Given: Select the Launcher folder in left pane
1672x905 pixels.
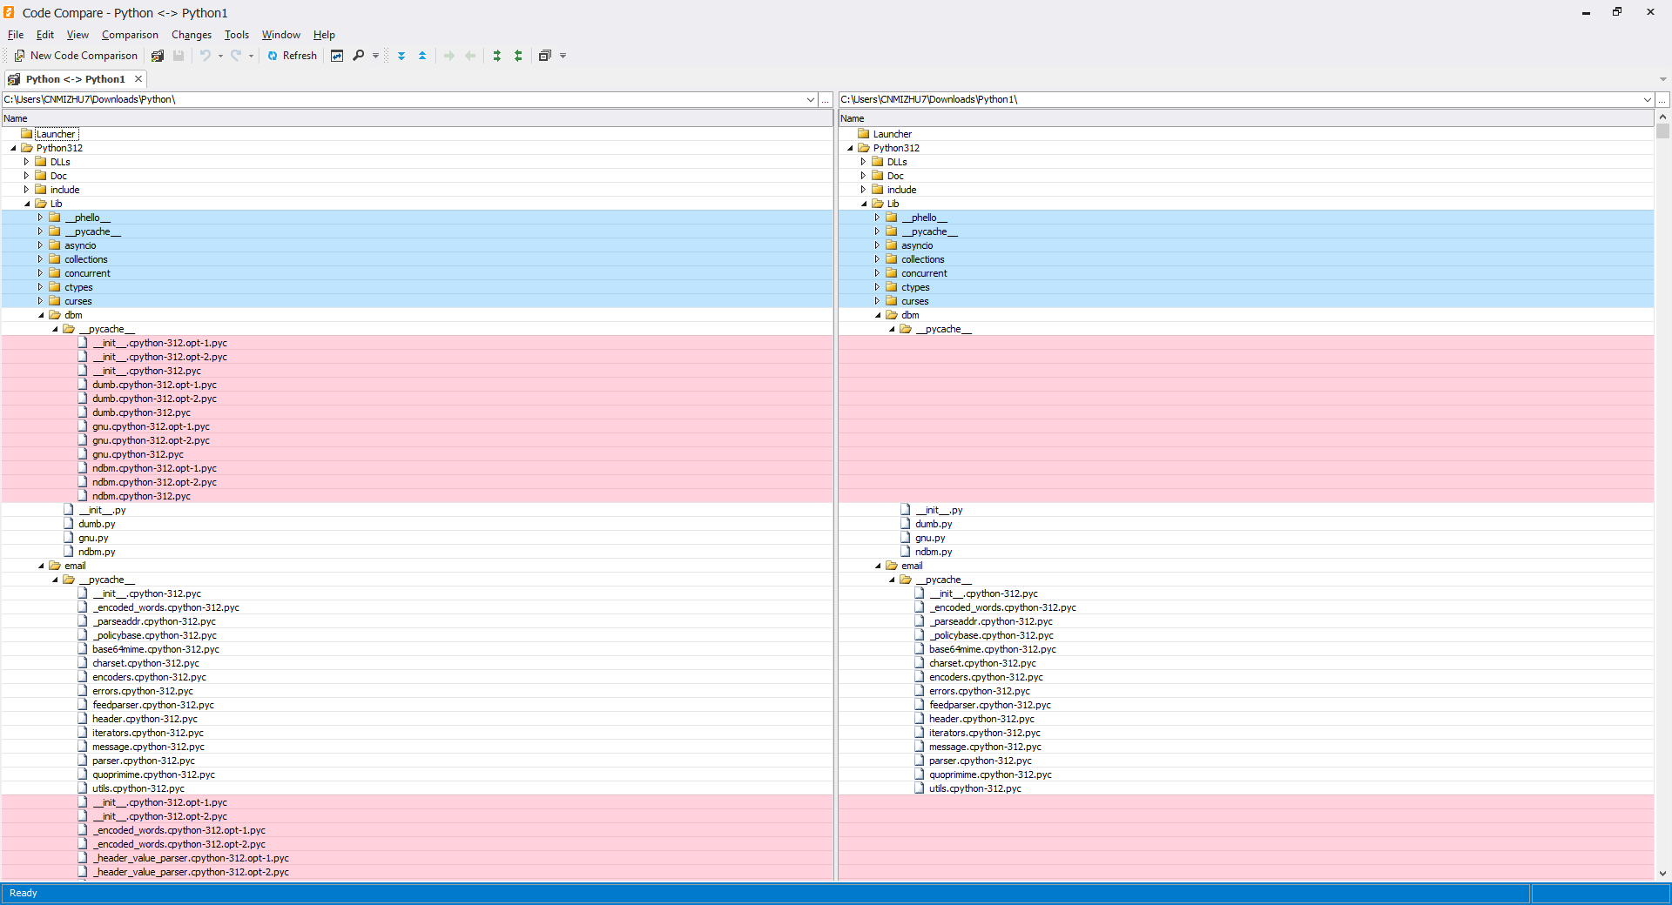Looking at the screenshot, I should (x=56, y=134).
